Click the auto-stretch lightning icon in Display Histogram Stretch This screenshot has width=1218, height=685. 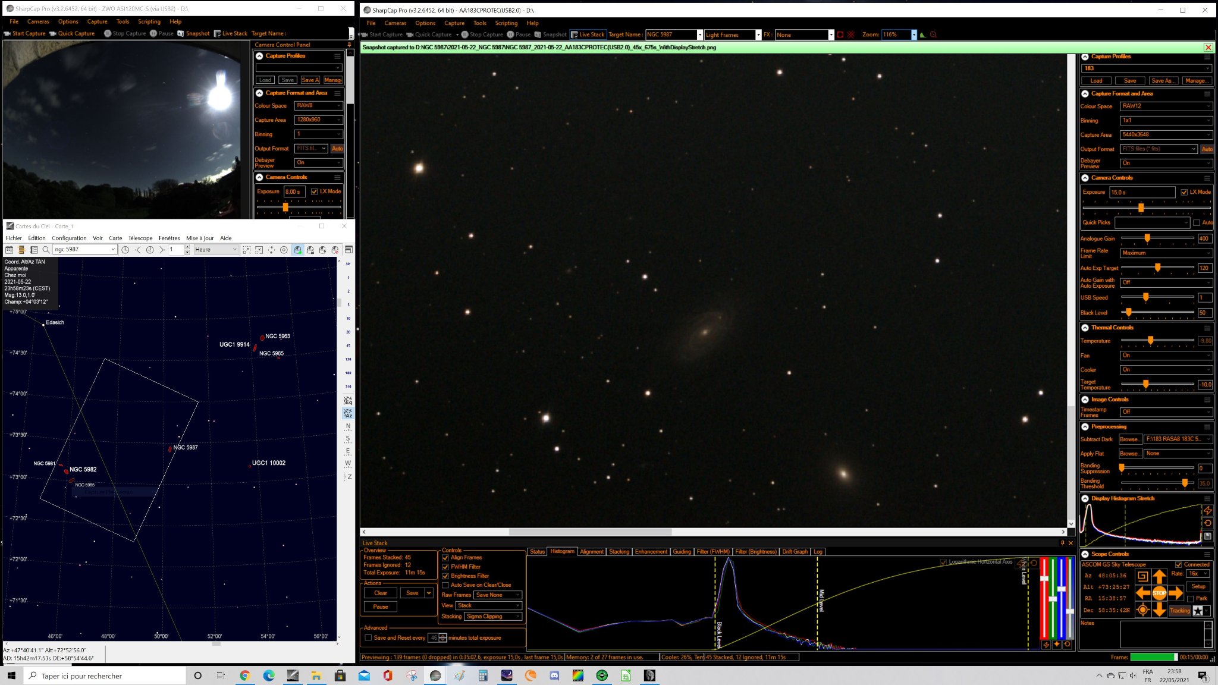[1207, 510]
